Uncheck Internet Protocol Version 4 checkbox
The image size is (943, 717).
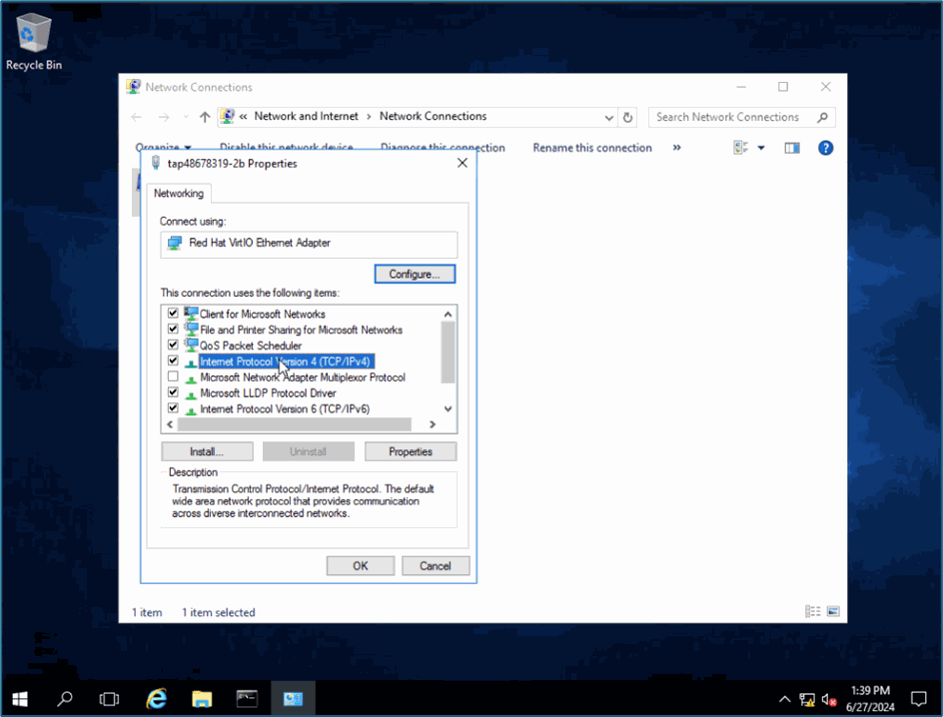173,360
